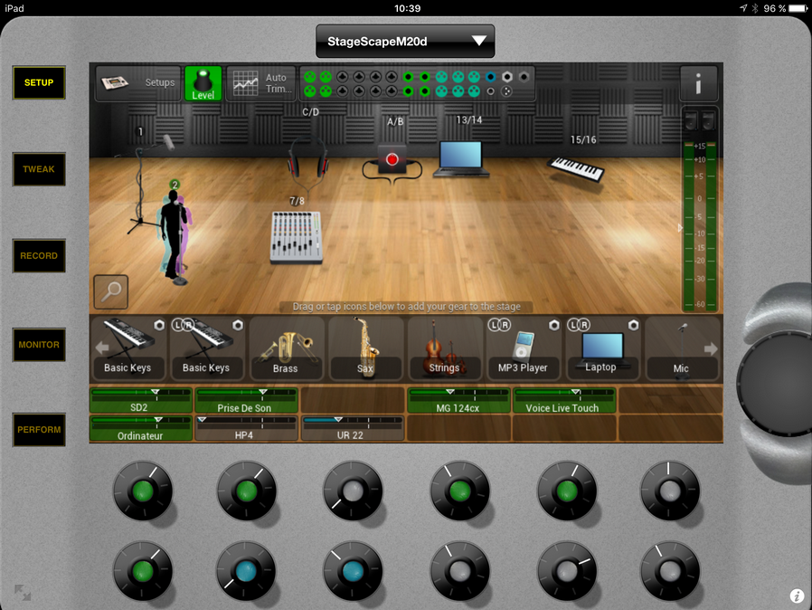Open the Setups button

click(138, 83)
